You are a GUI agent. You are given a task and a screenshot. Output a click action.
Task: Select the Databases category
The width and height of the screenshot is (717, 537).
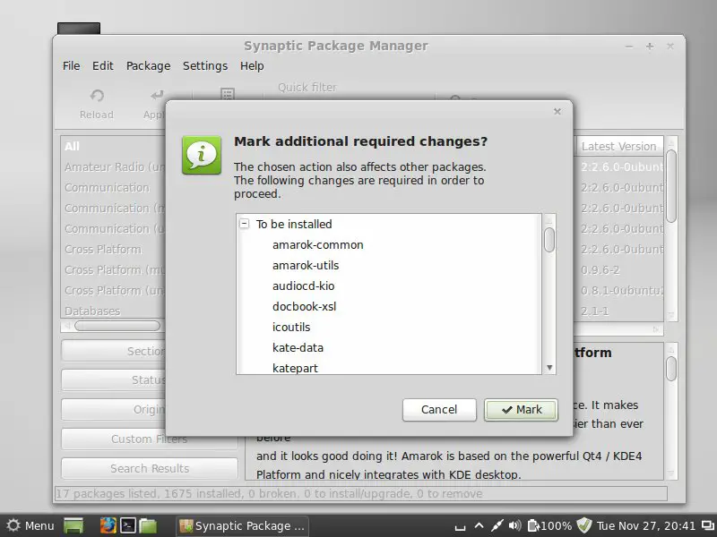(x=92, y=311)
